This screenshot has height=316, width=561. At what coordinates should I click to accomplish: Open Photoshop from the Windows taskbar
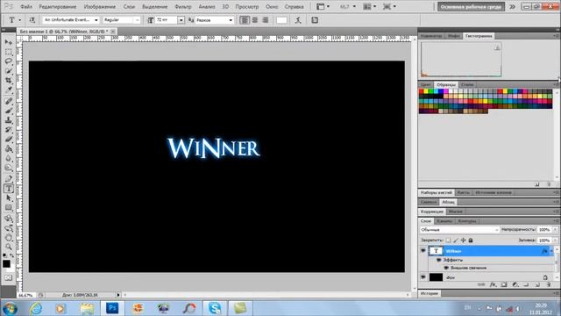click(x=112, y=308)
